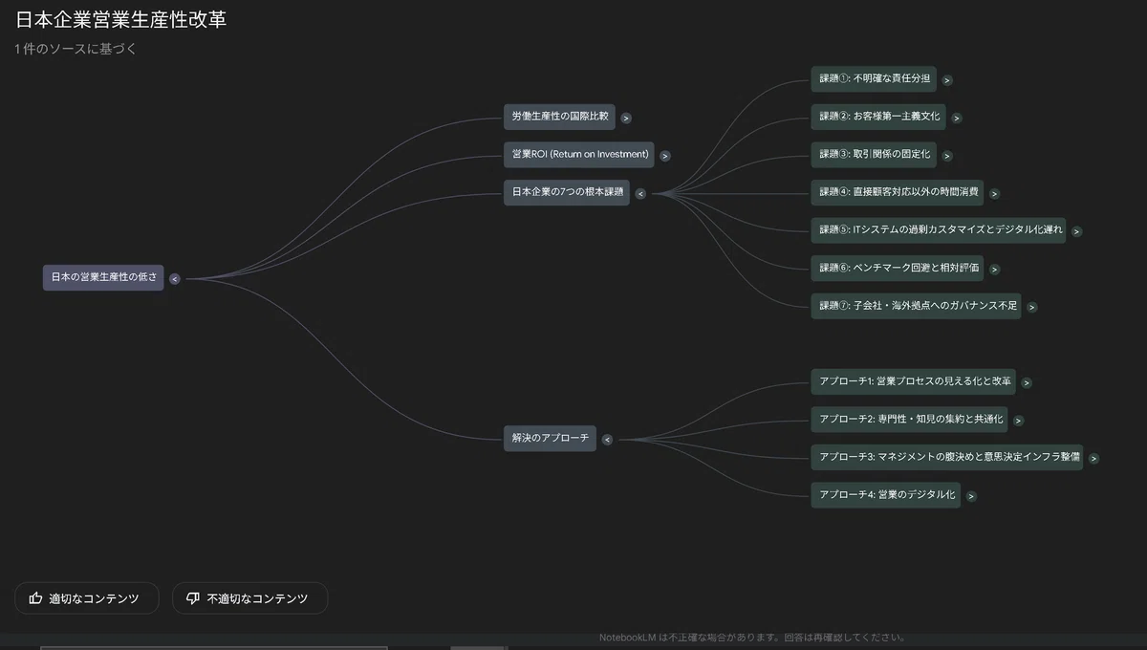This screenshot has width=1147, height=650.
Task: Open node 課題④: 直接顧客対応以外の時間消費
Action: point(898,192)
